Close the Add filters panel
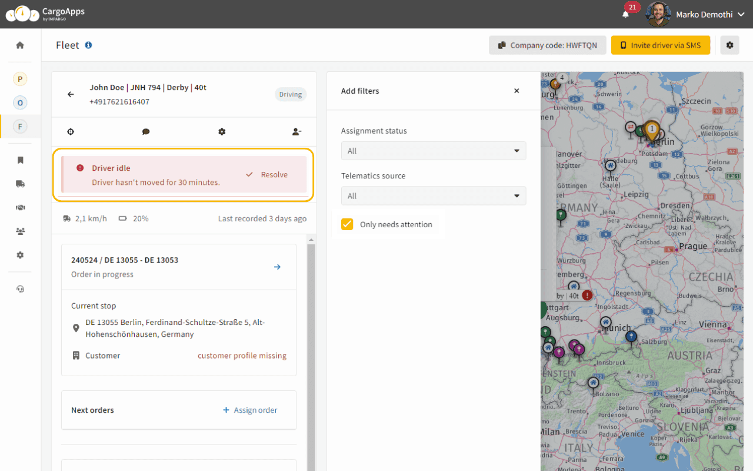The image size is (753, 471). click(x=517, y=91)
